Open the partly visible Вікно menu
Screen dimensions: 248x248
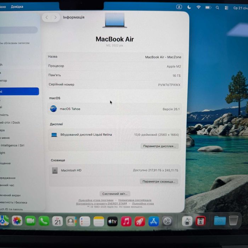pyautogui.click(x=3, y=7)
